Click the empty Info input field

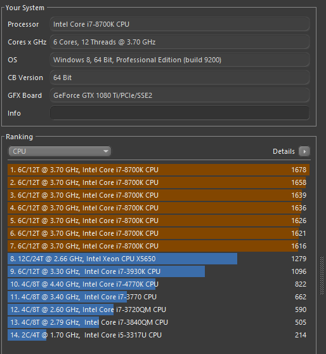[x=179, y=113]
